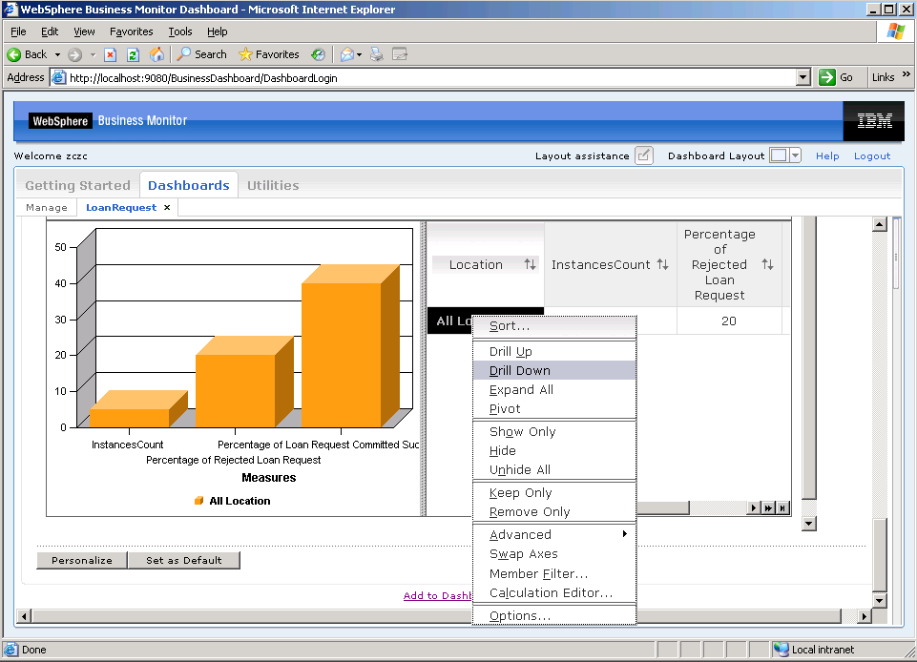Click the Layout assistance pencil icon
The image size is (917, 662).
(644, 155)
